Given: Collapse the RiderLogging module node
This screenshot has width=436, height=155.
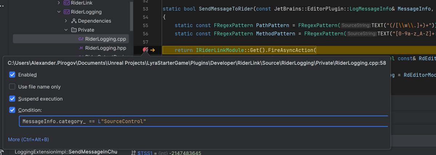Looking at the screenshot, I should pyautogui.click(x=59, y=12).
